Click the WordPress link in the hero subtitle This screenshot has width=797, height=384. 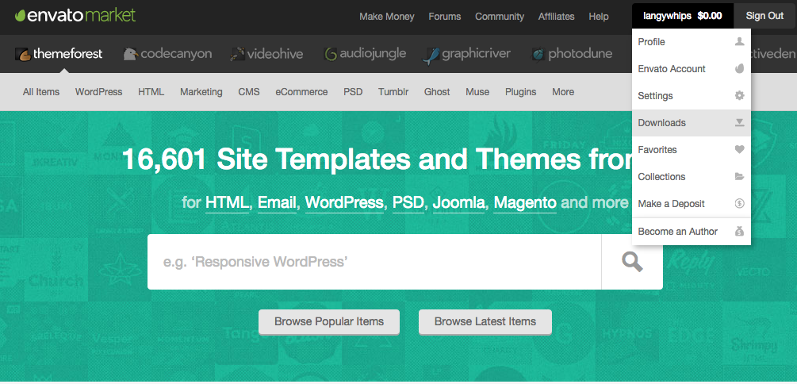click(x=344, y=203)
